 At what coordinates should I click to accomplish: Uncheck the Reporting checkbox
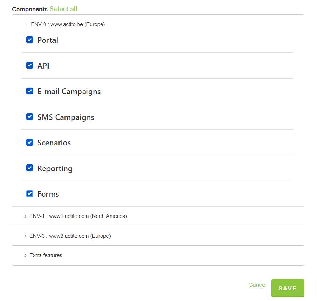(x=29, y=168)
